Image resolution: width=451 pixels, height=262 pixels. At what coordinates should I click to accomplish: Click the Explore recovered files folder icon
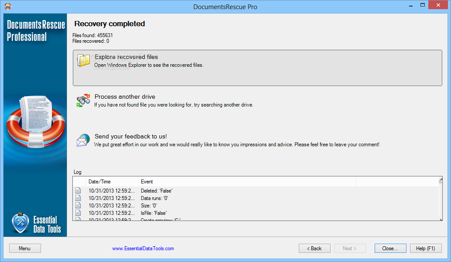click(83, 60)
